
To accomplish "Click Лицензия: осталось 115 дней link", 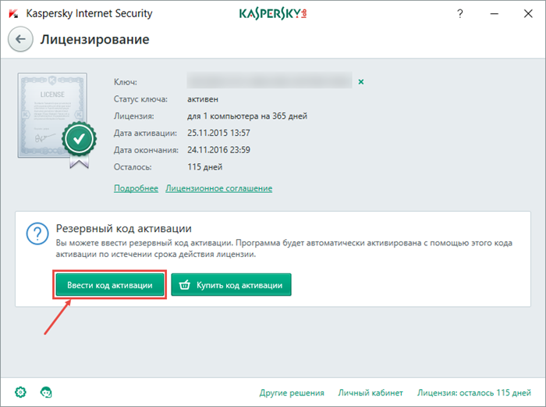I will pyautogui.click(x=474, y=393).
